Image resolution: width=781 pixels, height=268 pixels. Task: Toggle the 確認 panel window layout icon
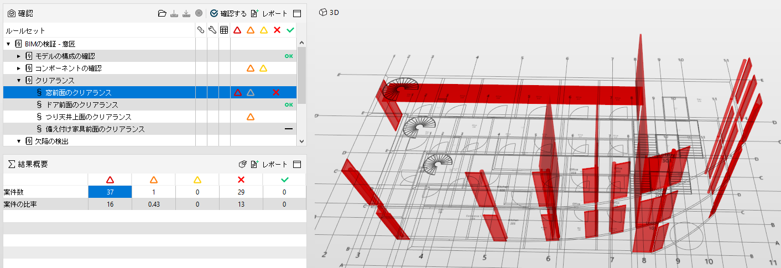click(296, 13)
